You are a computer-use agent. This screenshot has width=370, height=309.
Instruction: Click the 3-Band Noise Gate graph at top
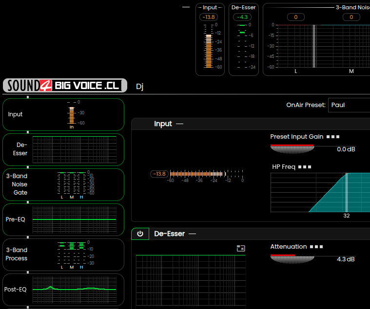pyautogui.click(x=324, y=46)
